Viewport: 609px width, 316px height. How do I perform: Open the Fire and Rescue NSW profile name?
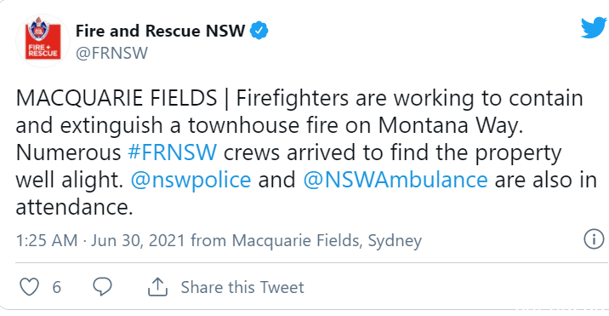pos(161,31)
